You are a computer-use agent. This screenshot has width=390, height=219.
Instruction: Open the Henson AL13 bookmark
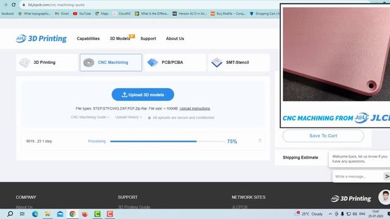(190, 13)
